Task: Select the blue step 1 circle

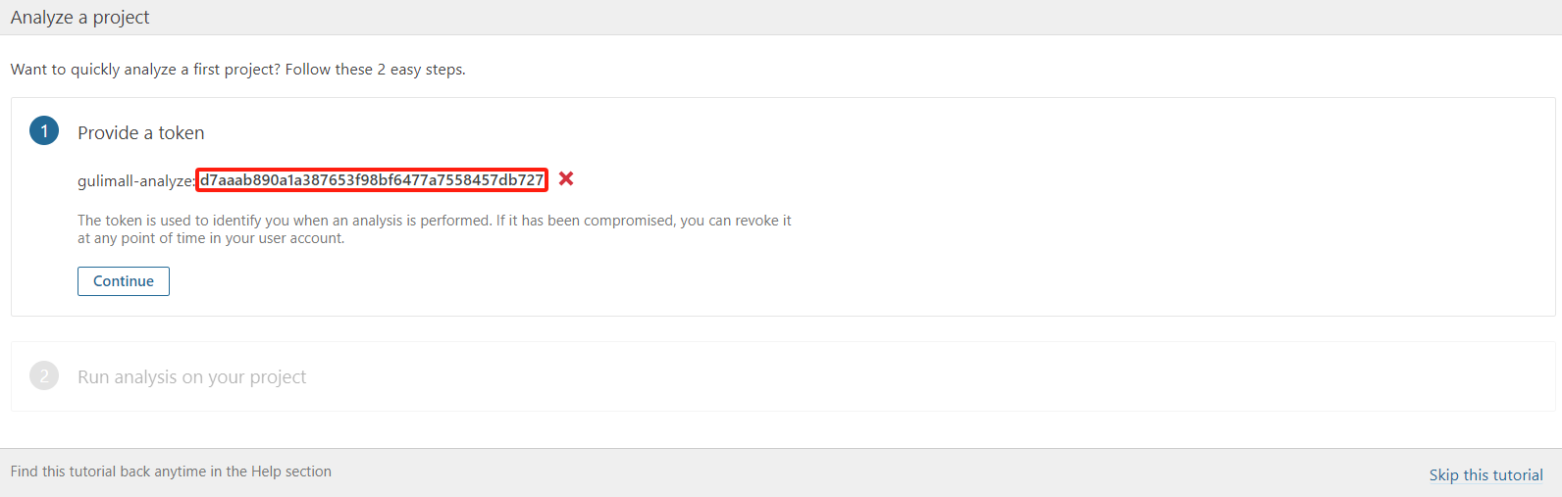Action: 44,130
